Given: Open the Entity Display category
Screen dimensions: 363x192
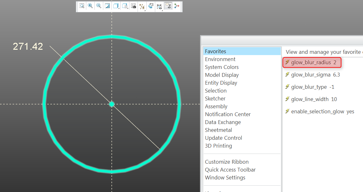Looking at the screenshot, I should coord(221,83).
